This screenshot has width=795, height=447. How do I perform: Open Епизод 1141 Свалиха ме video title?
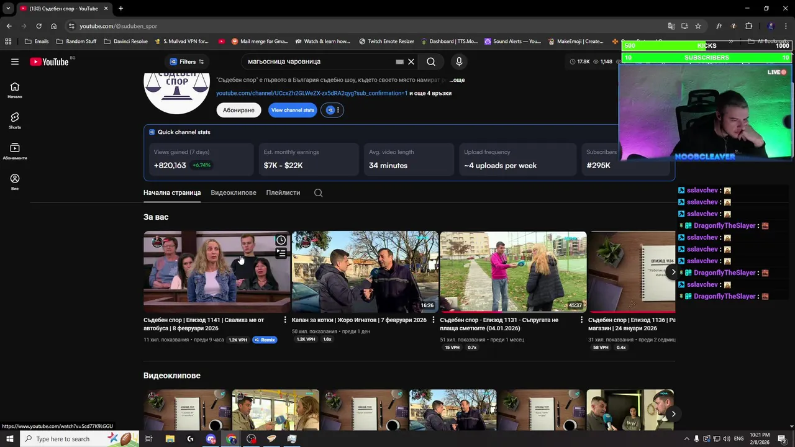pyautogui.click(x=204, y=324)
